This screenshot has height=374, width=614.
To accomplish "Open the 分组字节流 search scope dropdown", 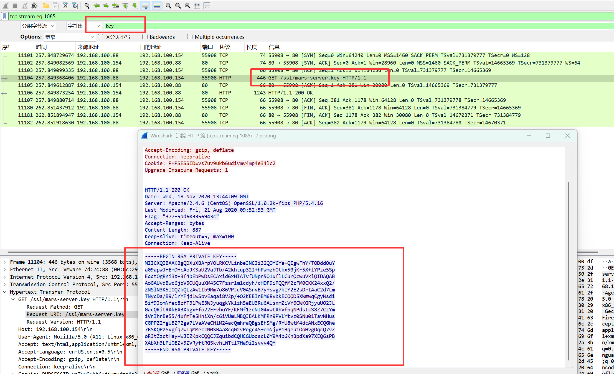I will tap(38, 26).
